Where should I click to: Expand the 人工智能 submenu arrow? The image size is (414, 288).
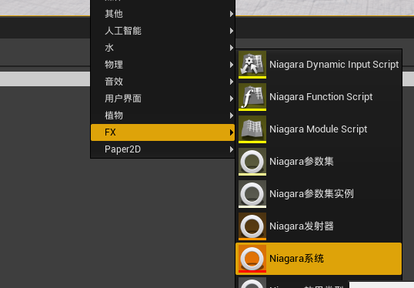point(232,31)
